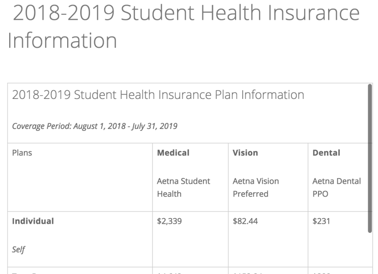Image resolution: width=378 pixels, height=274 pixels.
Task: Click the $231 dental price
Action: coord(322,222)
